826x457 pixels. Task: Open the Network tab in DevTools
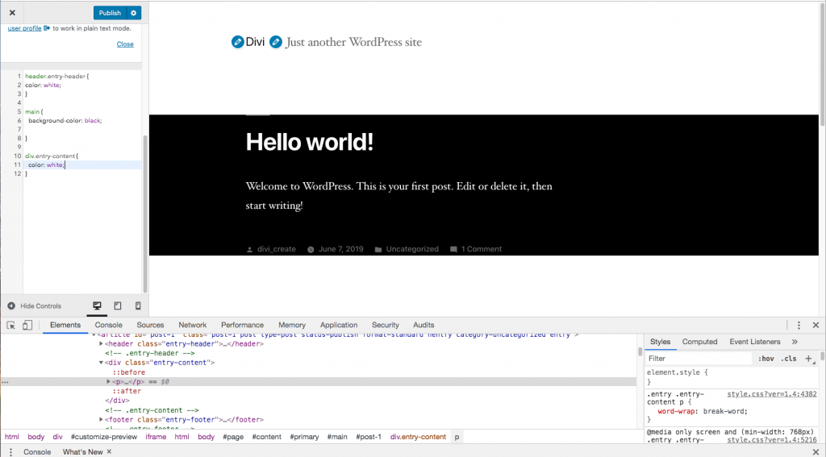point(192,326)
